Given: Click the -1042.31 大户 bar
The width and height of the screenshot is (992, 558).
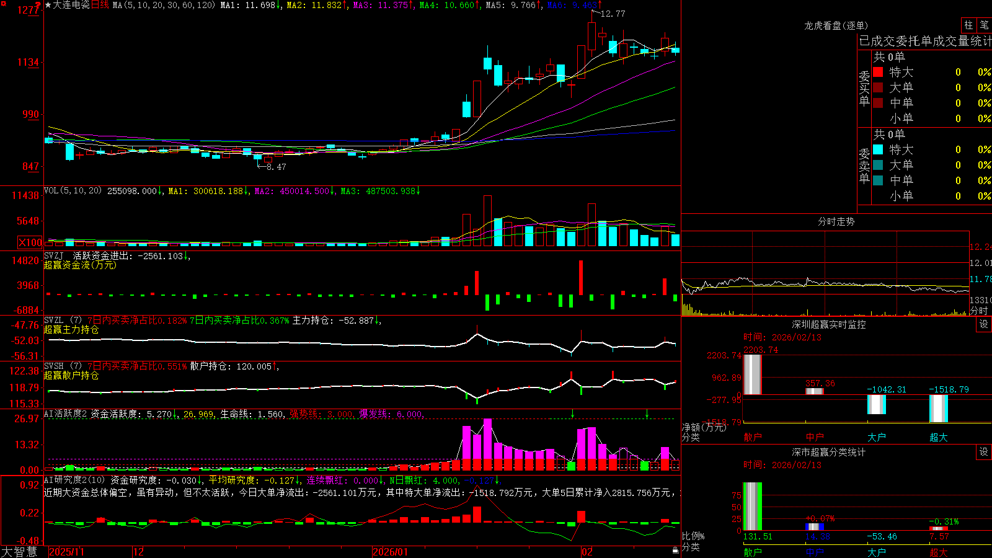Looking at the screenshot, I should point(877,404).
